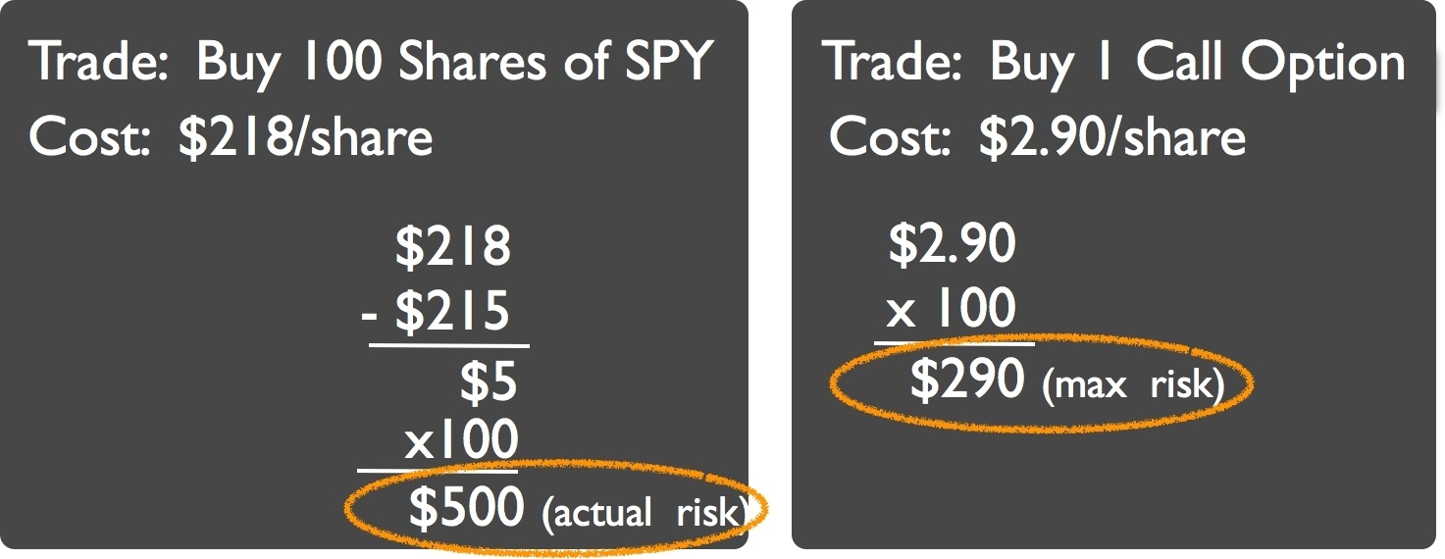Image resolution: width=1445 pixels, height=559 pixels.
Task: Click the $218 value in the subtraction
Action: 453,247
